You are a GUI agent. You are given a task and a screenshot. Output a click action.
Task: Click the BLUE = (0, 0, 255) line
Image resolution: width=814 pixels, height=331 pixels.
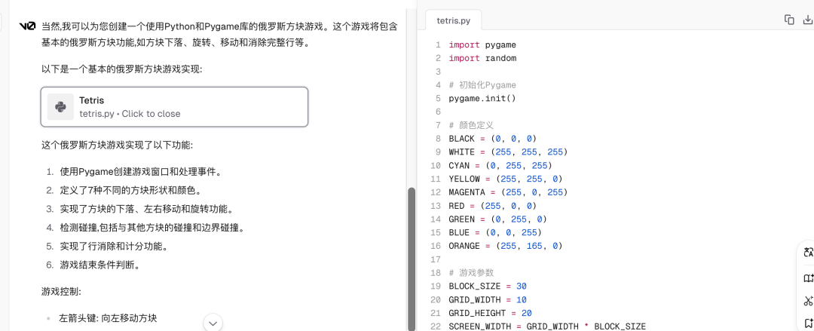[495, 232]
